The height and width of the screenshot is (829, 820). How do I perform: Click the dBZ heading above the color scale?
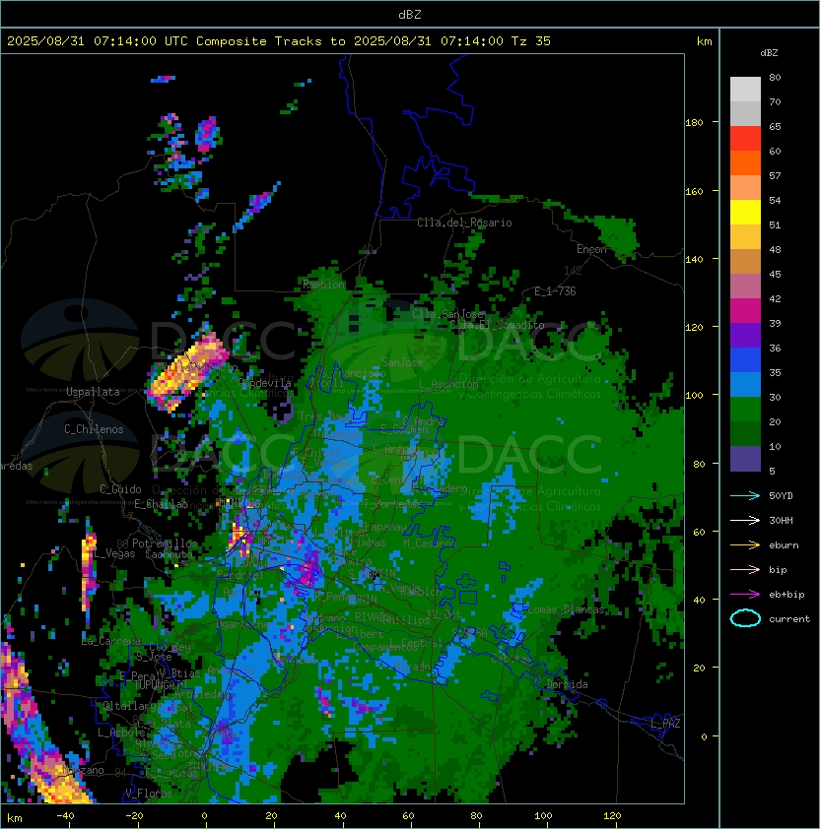pos(769,53)
